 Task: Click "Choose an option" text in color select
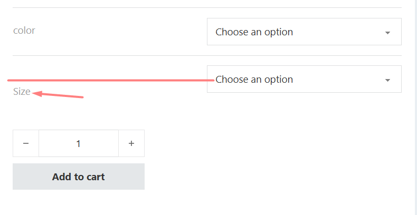(254, 32)
